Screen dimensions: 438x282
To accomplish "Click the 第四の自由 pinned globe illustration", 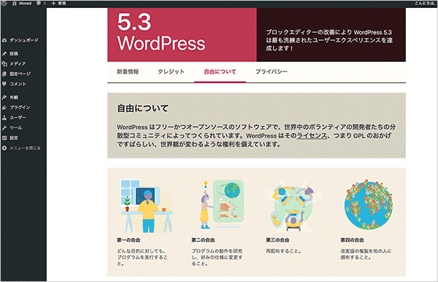I will (x=369, y=205).
